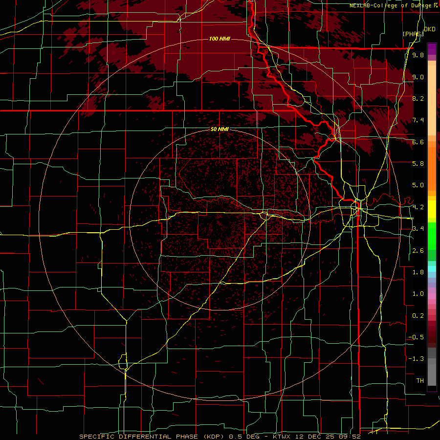This screenshot has width=440, height=440.
Task: Pick the bright yellow band on the color bar
Action: pyautogui.click(x=432, y=209)
